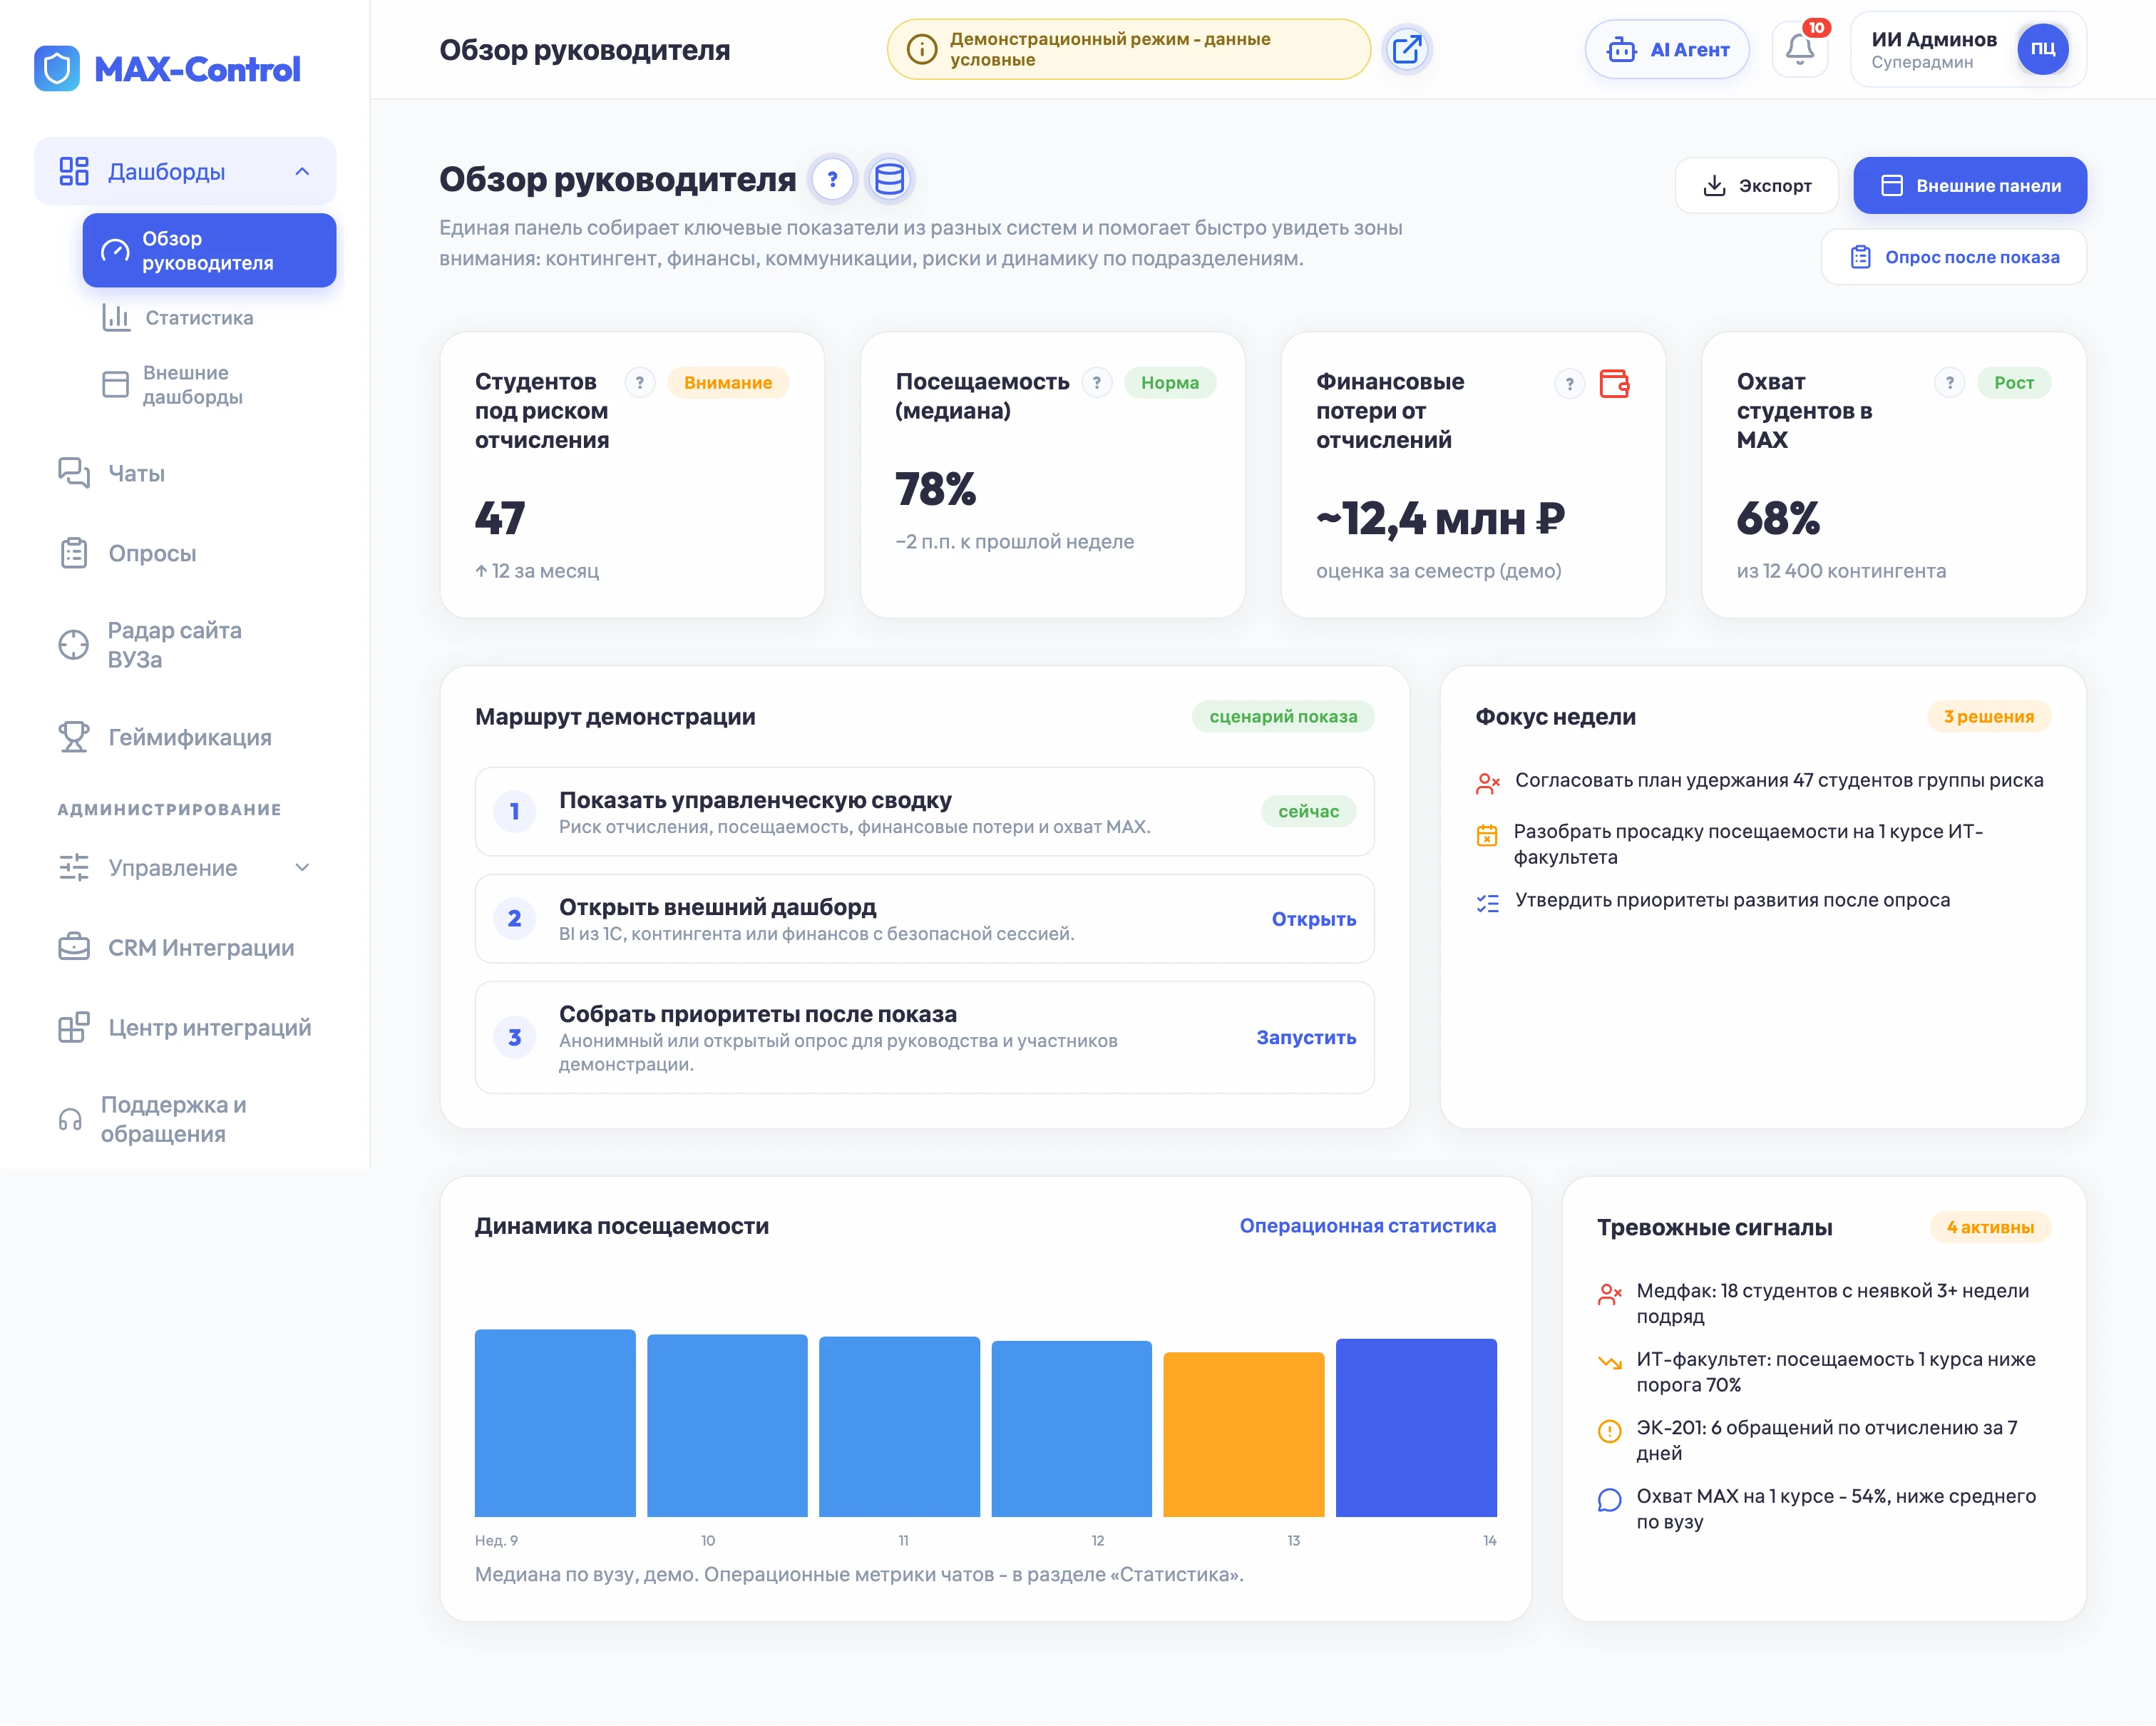Click the dark blue week 14 bar
The height and width of the screenshot is (1726, 2156).
[x=1416, y=1428]
